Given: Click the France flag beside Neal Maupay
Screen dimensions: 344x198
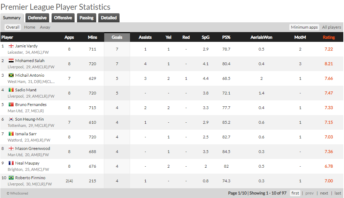Looking at the screenshot, I should click(11, 163).
